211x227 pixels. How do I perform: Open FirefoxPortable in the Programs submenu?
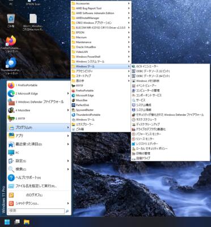[101, 91]
